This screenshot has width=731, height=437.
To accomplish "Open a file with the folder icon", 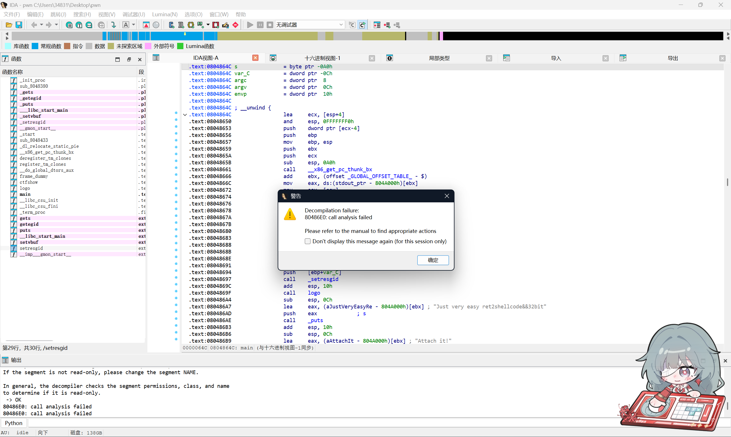I will tap(9, 25).
